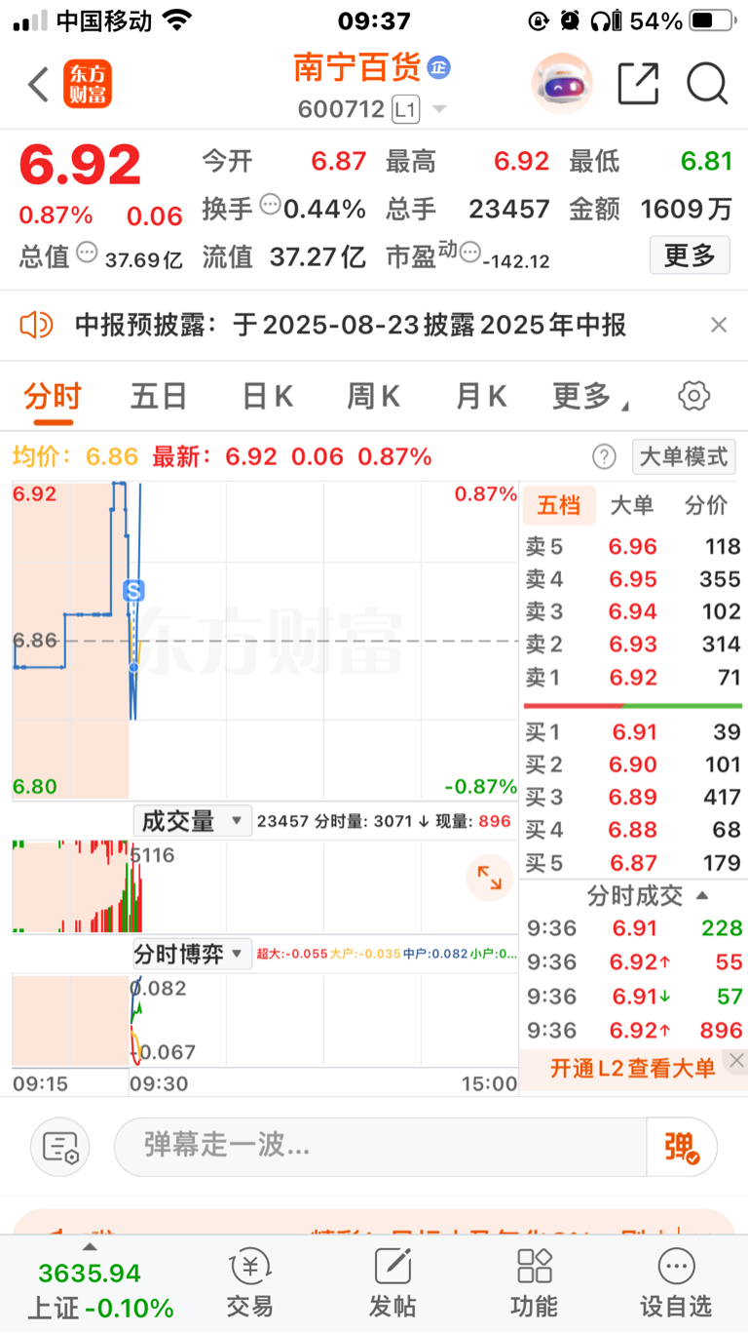The image size is (748, 1333).
Task: Tap the battery indicator in status bar
Action: [x=714, y=20]
